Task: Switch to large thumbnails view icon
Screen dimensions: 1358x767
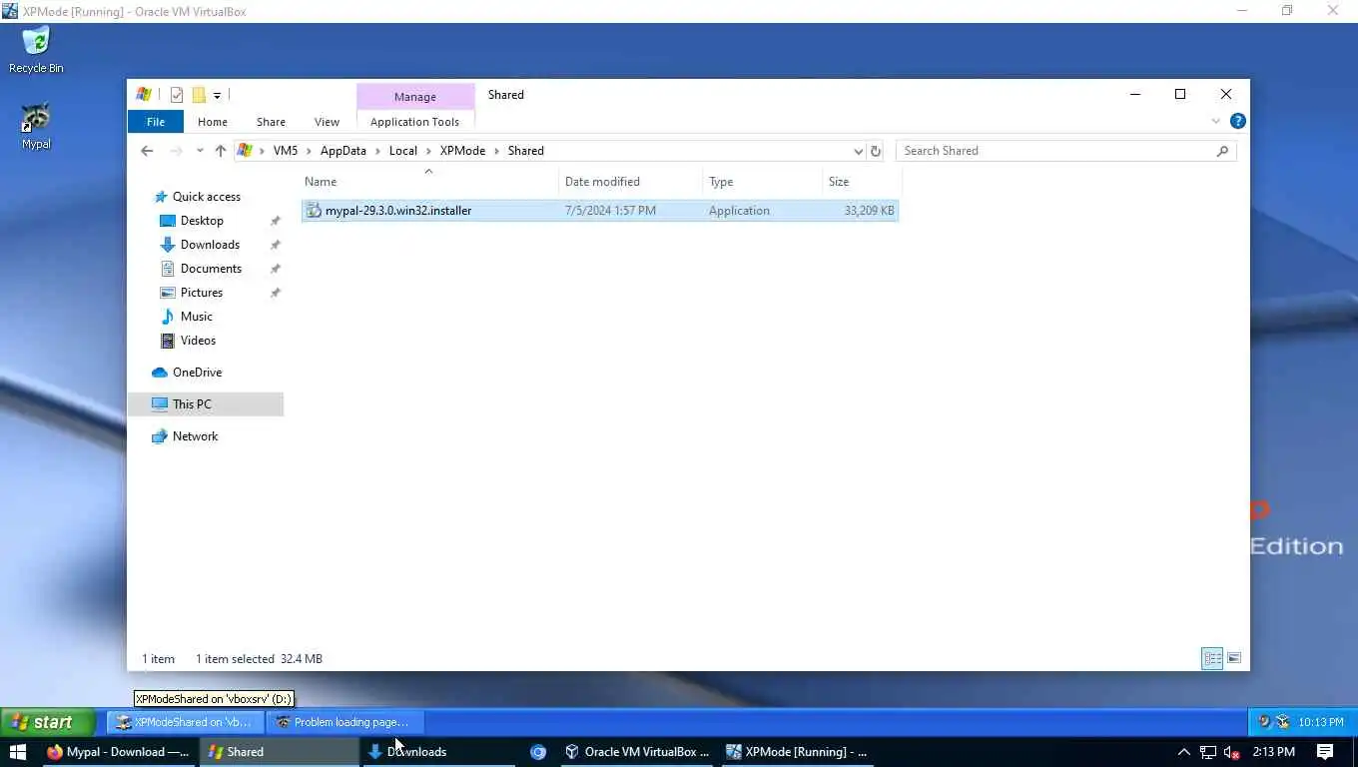Action: 1234,659
